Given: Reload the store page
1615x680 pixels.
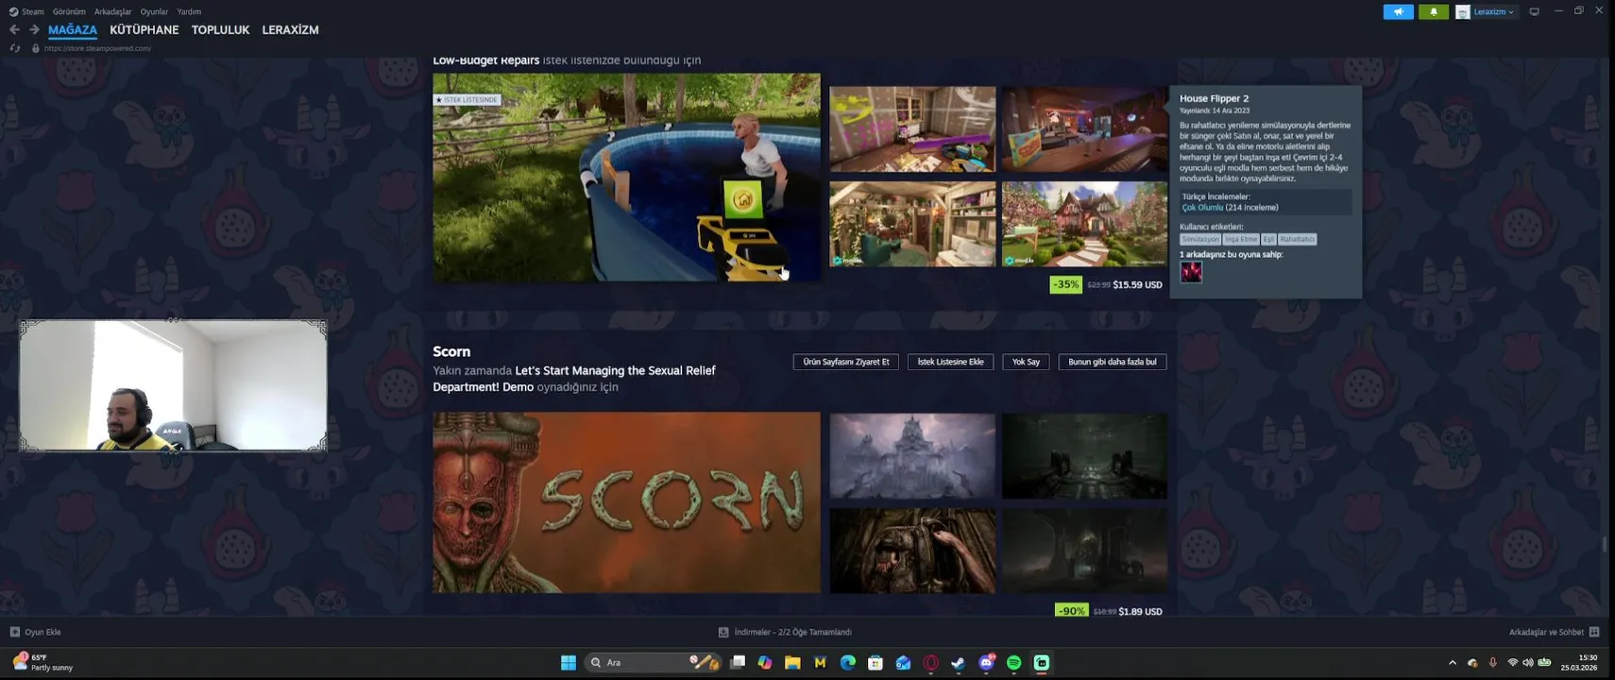Looking at the screenshot, I should (x=15, y=48).
